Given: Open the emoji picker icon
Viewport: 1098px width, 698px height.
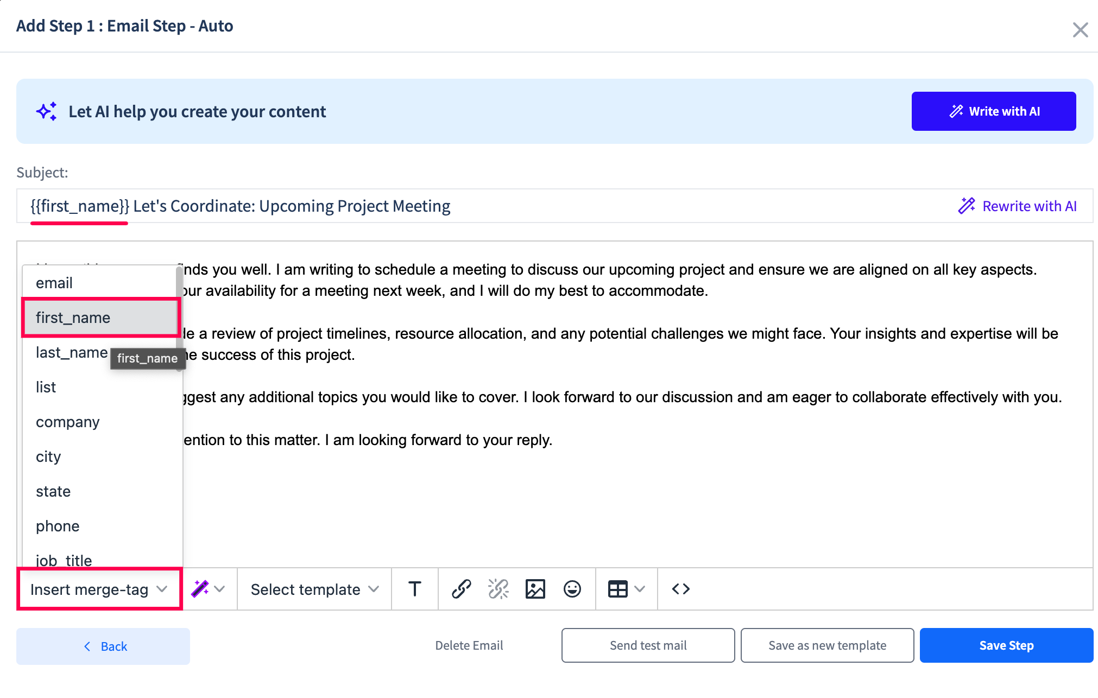Looking at the screenshot, I should click(572, 589).
